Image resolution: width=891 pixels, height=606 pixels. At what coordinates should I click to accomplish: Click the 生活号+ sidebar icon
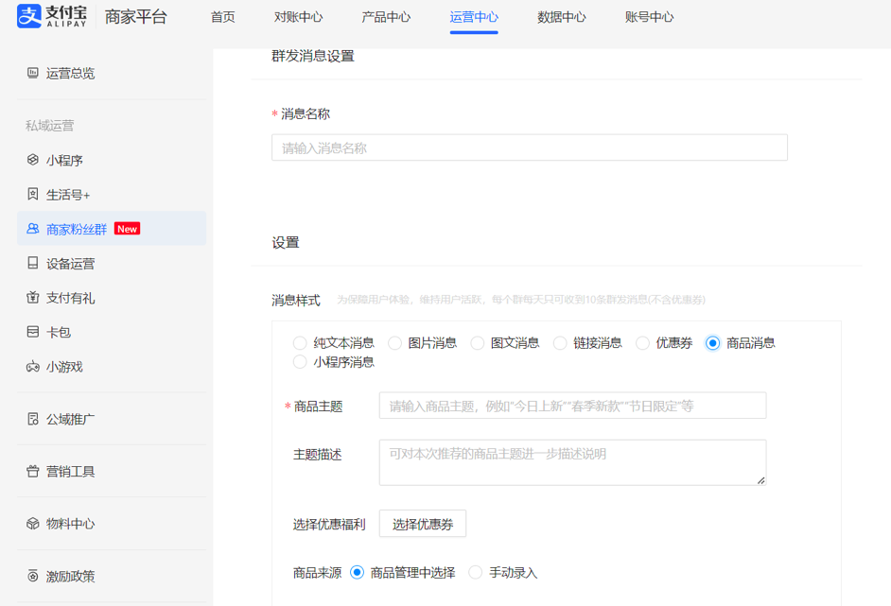pos(33,195)
